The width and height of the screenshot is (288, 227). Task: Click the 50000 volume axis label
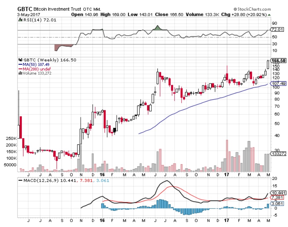pos(10,165)
